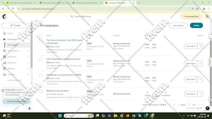Click thumbs up share feedback icon

click(198, 108)
